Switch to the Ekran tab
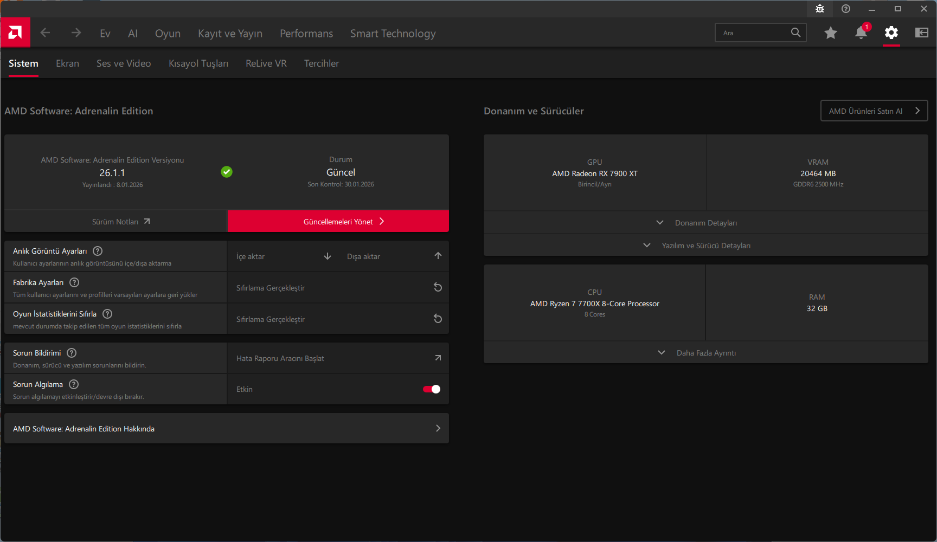The width and height of the screenshot is (937, 542). (67, 63)
